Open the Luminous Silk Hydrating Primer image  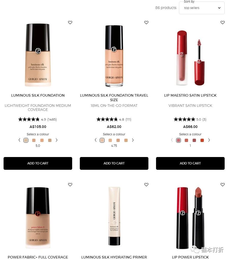114,216
